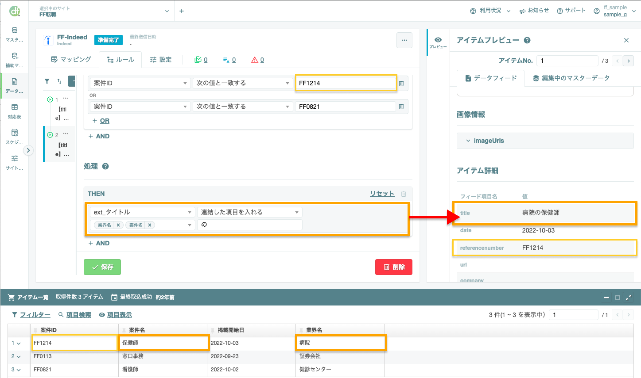Open 項目検索 in item list
Image resolution: width=641 pixels, height=378 pixels.
74,315
